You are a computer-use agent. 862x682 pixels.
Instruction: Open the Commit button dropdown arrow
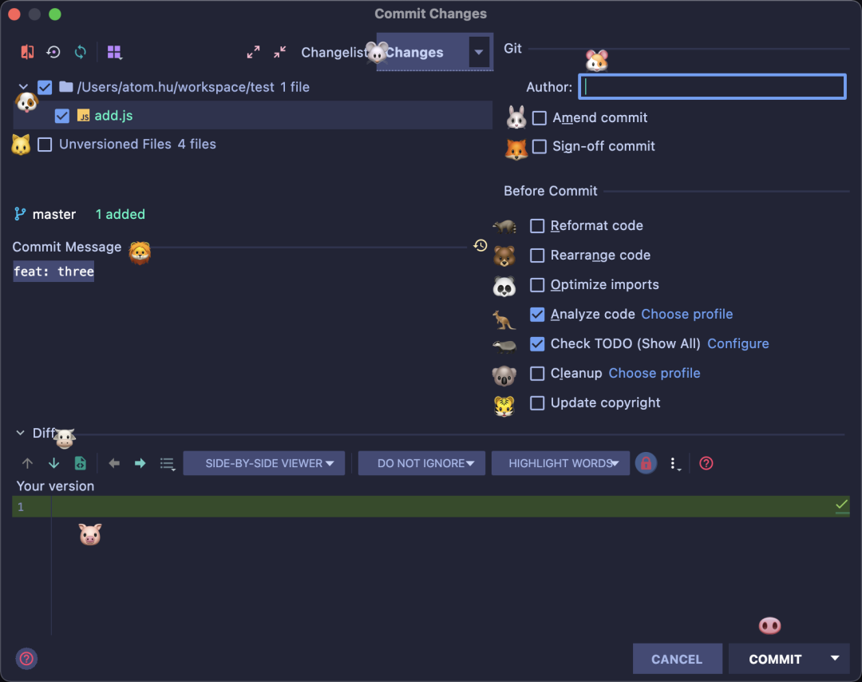click(835, 658)
